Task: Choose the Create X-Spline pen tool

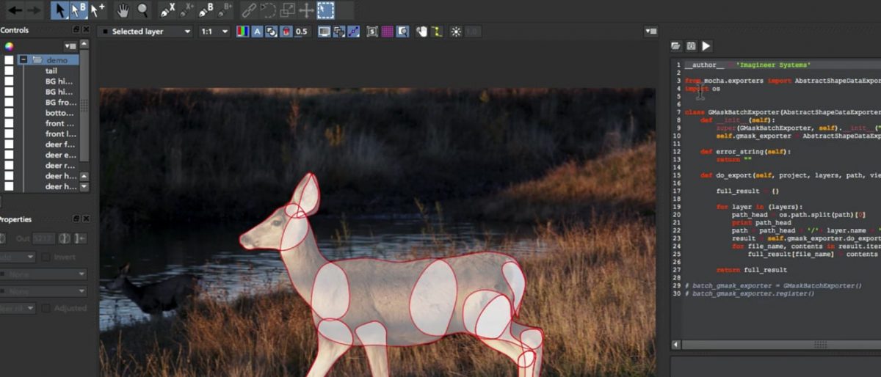Action: pos(168,10)
